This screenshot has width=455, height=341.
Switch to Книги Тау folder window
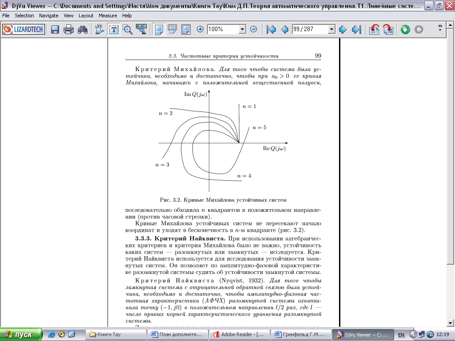pyautogui.click(x=116, y=335)
